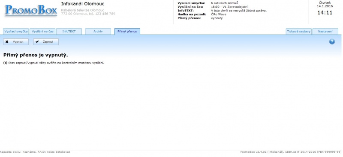Screen dimensions: 343x157
Task: Go to the InfoTEXT tab
Action: [x=69, y=31]
